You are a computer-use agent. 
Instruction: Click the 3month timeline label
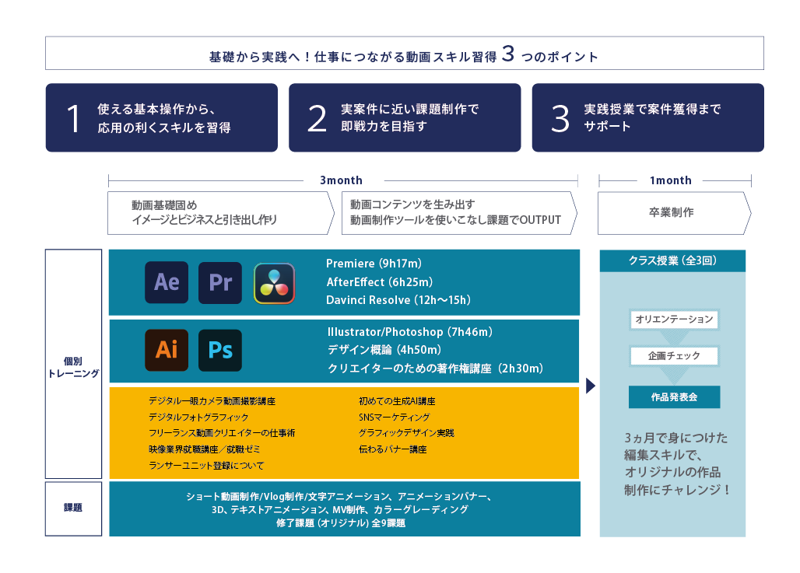342,180
